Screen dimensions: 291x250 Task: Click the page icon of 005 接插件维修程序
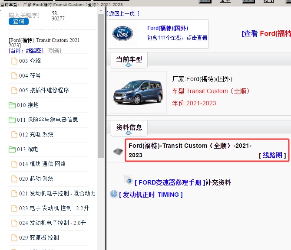14,91
